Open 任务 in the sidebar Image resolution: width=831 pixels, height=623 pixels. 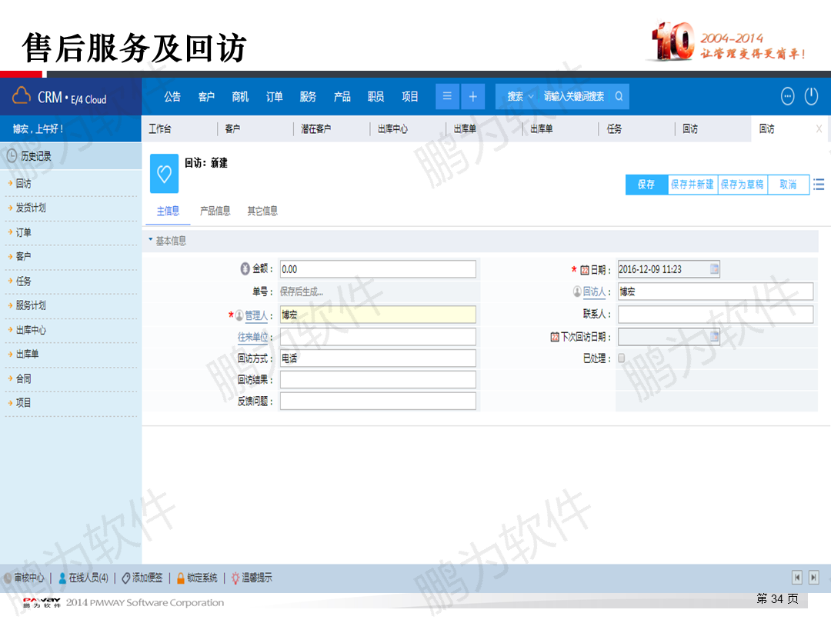click(x=23, y=281)
